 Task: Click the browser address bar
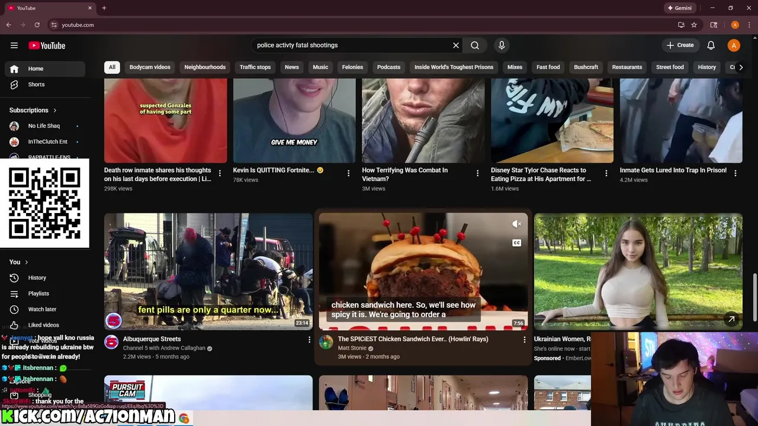[361, 25]
